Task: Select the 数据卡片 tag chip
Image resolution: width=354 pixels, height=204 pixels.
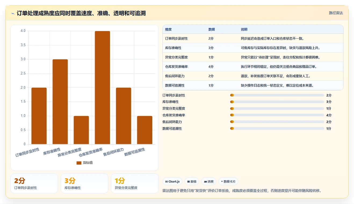Action: click(x=228, y=181)
